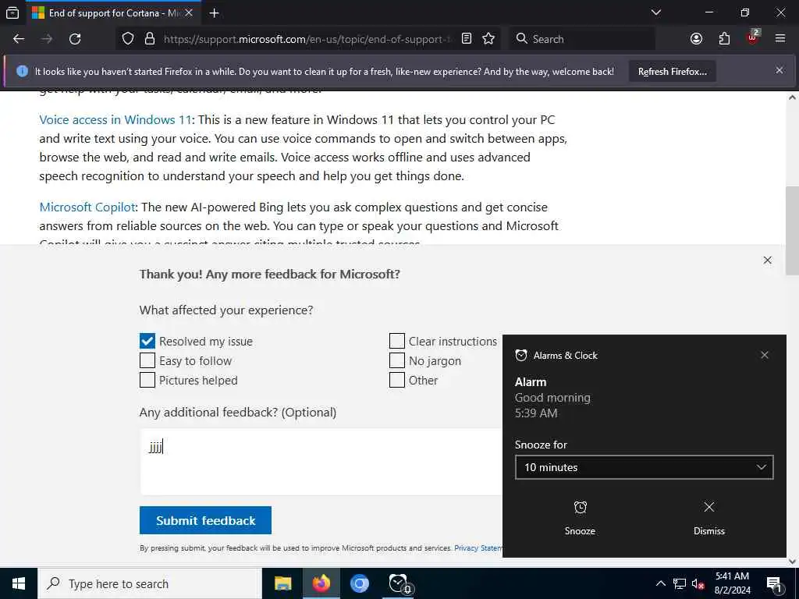
Task: Uncheck the Resolved my issue checkbox
Action: 147,342
